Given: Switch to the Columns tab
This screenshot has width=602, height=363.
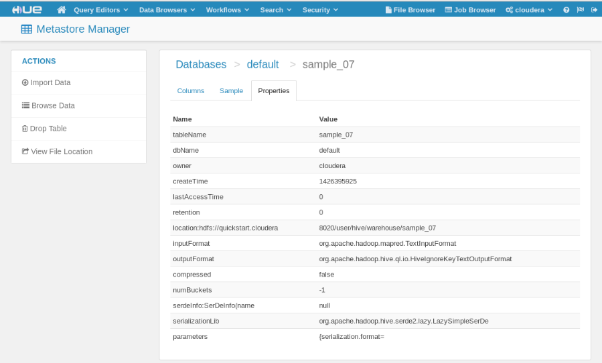Looking at the screenshot, I should point(190,90).
